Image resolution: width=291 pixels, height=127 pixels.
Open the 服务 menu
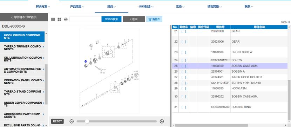pos(111,7)
